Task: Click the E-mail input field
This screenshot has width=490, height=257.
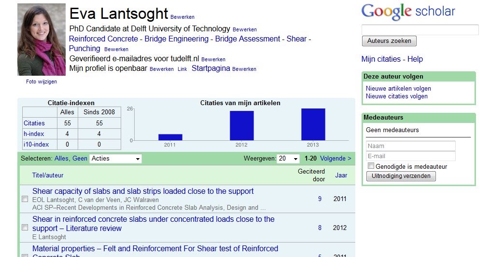Action: click(411, 156)
